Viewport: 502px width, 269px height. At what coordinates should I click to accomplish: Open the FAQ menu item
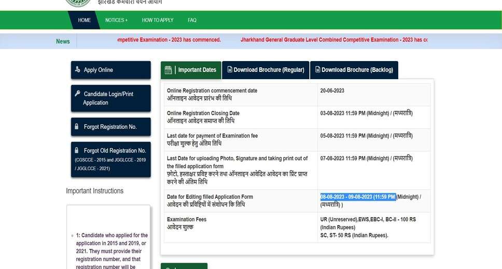click(192, 20)
